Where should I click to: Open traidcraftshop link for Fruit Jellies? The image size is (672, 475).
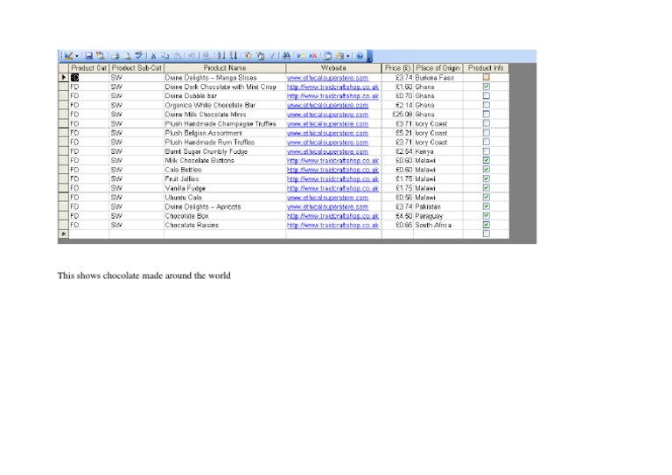(x=333, y=179)
